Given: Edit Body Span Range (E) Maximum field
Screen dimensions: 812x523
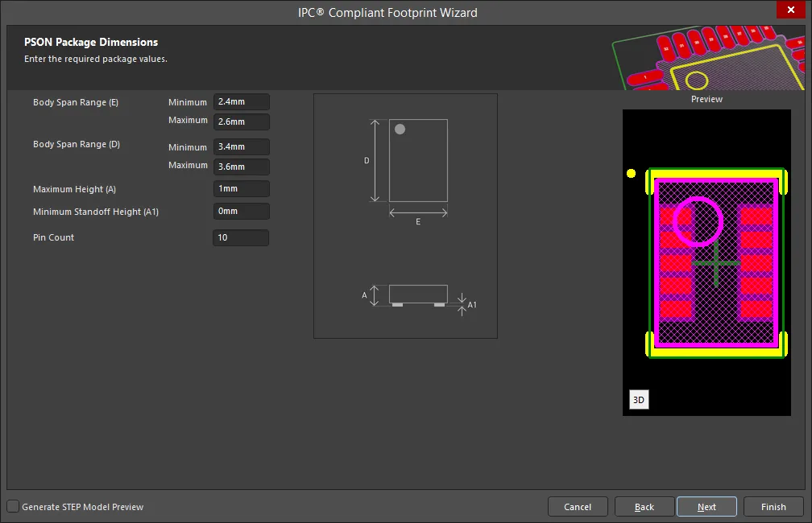Looking at the screenshot, I should pos(242,121).
